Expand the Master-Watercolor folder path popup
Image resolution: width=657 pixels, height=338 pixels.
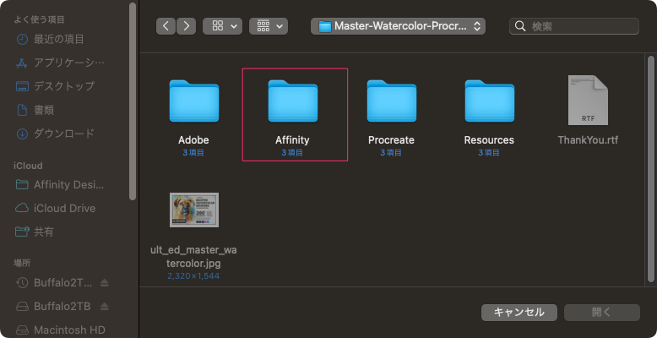click(398, 26)
